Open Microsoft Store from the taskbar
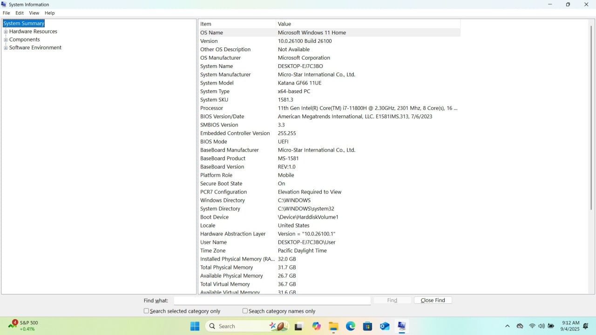The height and width of the screenshot is (335, 596). tap(367, 326)
